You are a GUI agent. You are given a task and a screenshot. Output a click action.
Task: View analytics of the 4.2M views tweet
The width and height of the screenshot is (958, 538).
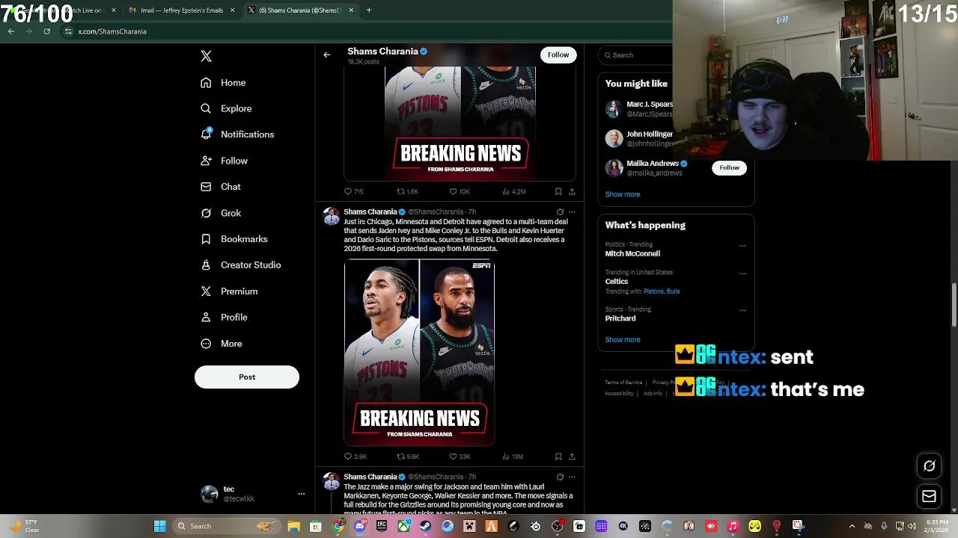(x=513, y=191)
